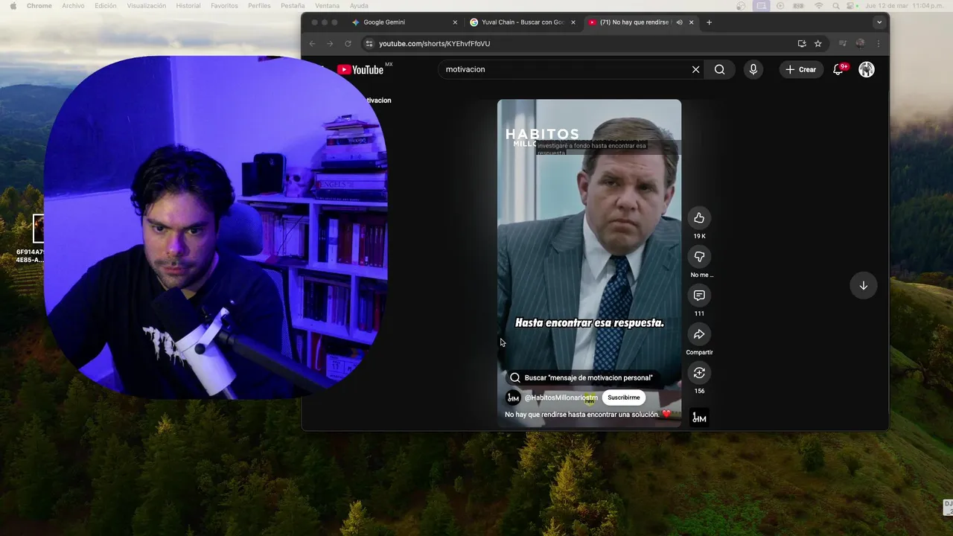Mute the YouTube tab via speaker icon
This screenshot has width=953, height=536.
(x=679, y=22)
